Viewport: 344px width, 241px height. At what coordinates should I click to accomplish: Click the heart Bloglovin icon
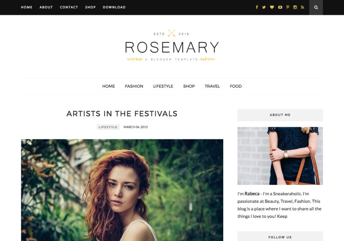272,7
